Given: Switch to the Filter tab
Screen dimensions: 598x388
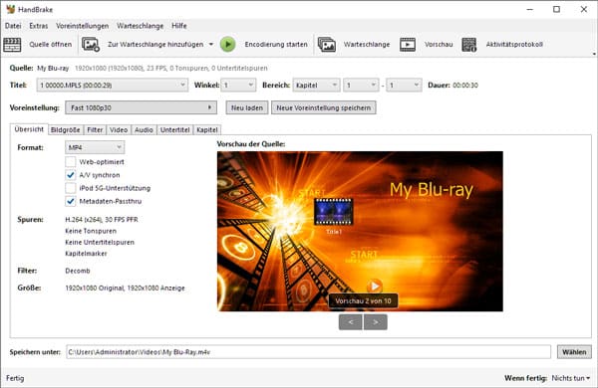Looking at the screenshot, I should coord(95,130).
